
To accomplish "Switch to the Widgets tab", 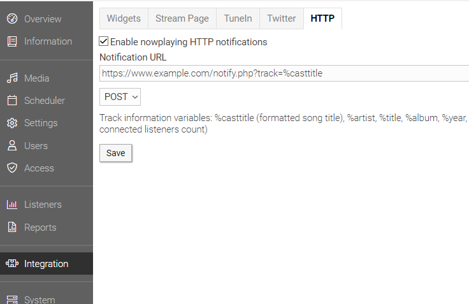I will [x=124, y=18].
